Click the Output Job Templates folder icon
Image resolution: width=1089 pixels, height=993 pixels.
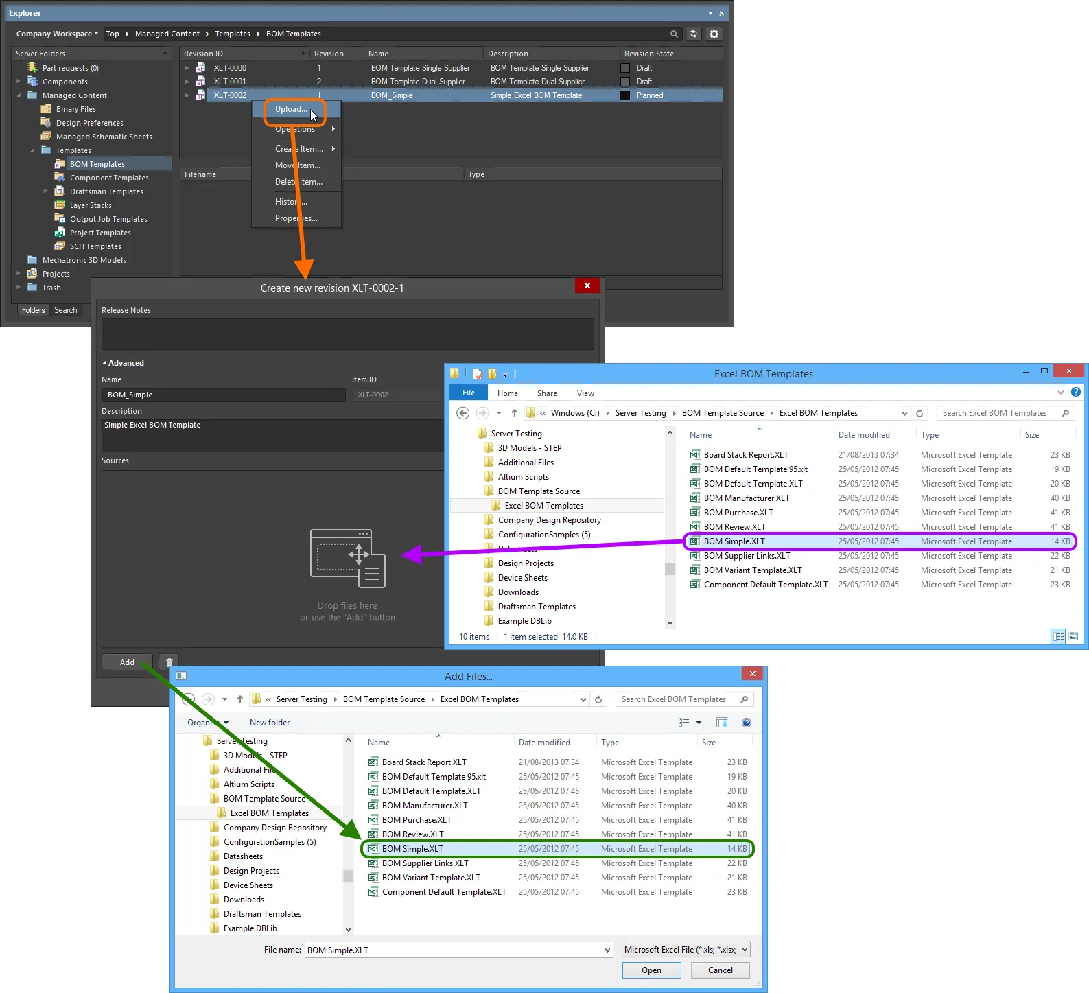pyautogui.click(x=60, y=219)
